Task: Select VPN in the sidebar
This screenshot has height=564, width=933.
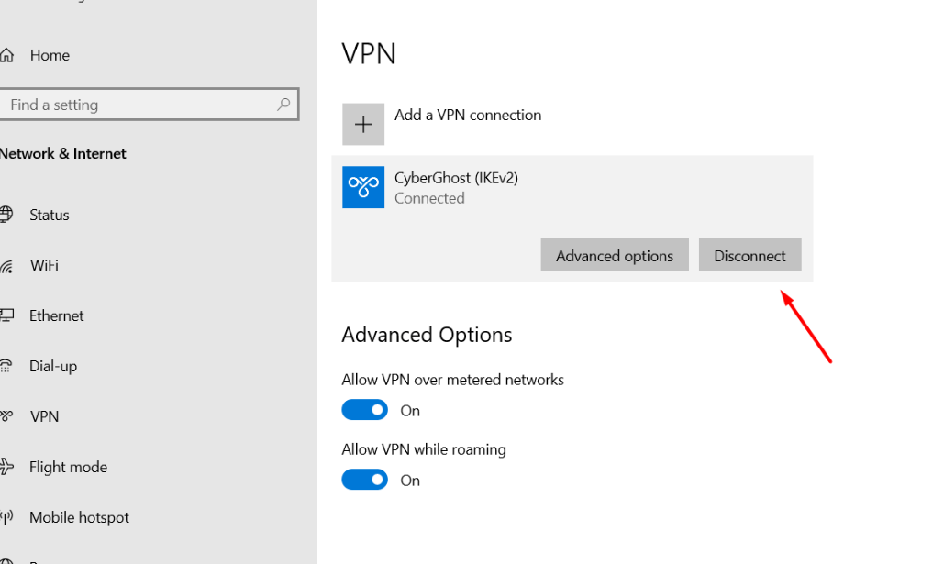Action: pos(44,416)
